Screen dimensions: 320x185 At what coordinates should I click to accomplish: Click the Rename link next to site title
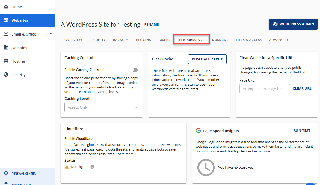click(151, 25)
